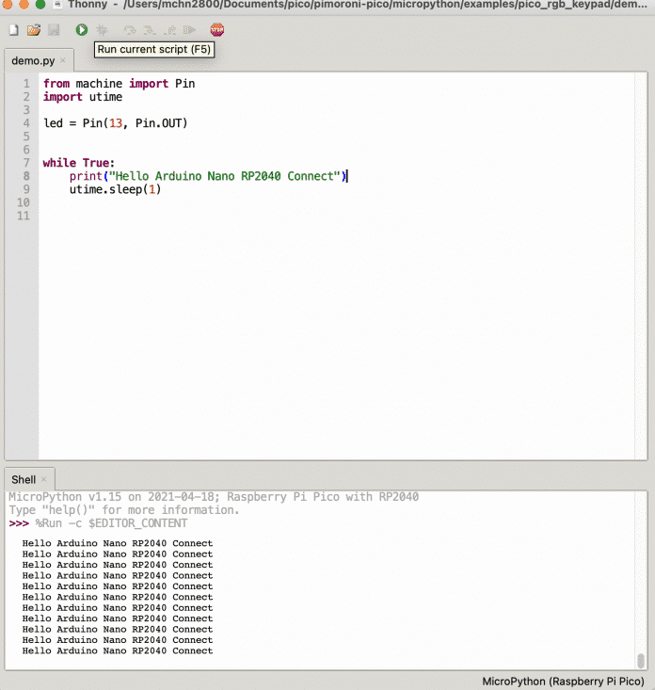Click the shell's vertical scrollbar thumb

coord(641,660)
